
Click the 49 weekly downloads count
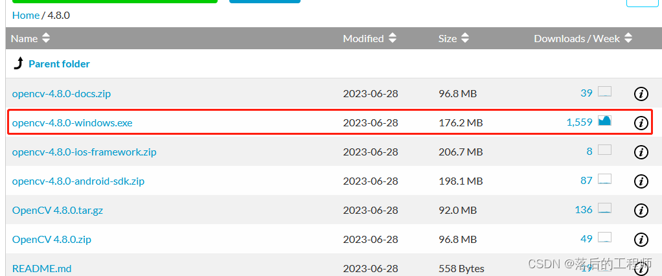click(586, 239)
